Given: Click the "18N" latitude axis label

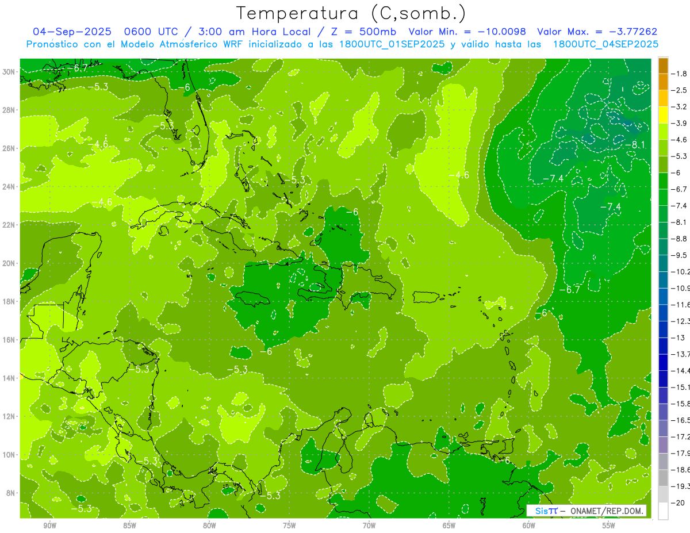Looking at the screenshot, I should pyautogui.click(x=10, y=301).
